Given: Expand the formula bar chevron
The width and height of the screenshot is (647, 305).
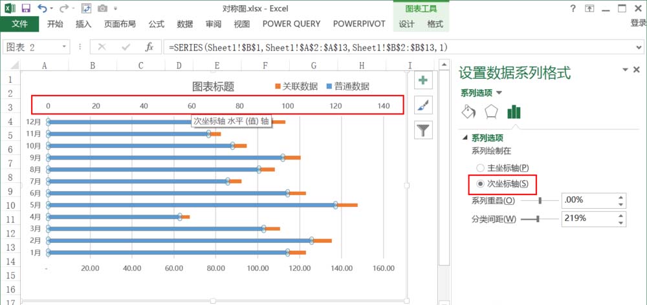Looking at the screenshot, I should point(640,47).
